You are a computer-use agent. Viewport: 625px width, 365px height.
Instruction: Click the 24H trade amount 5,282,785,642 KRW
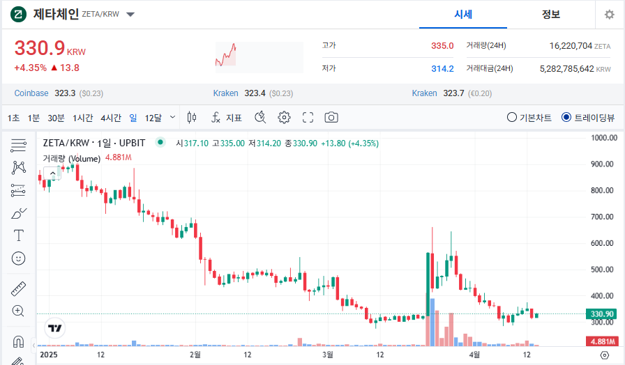pyautogui.click(x=575, y=69)
